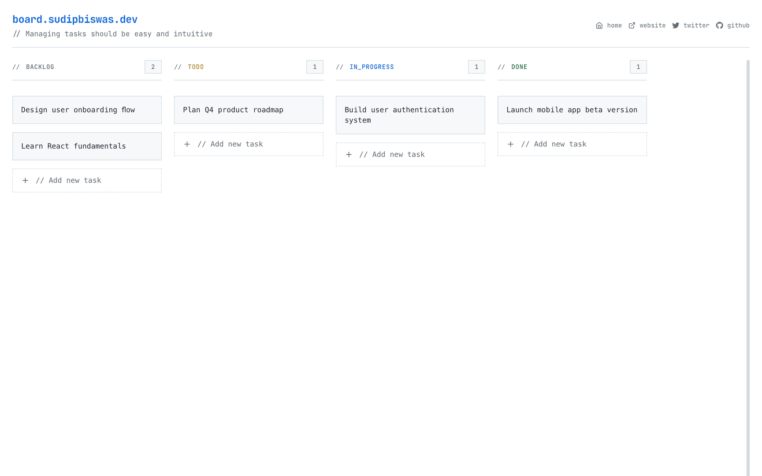Open the Plan Q4 product roadmap task

click(x=249, y=110)
